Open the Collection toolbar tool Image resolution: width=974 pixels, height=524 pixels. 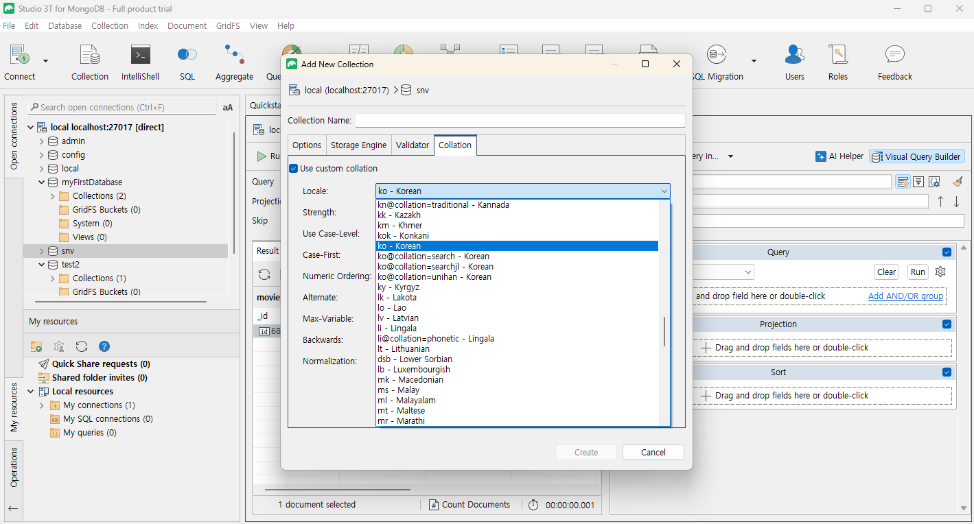click(x=90, y=63)
